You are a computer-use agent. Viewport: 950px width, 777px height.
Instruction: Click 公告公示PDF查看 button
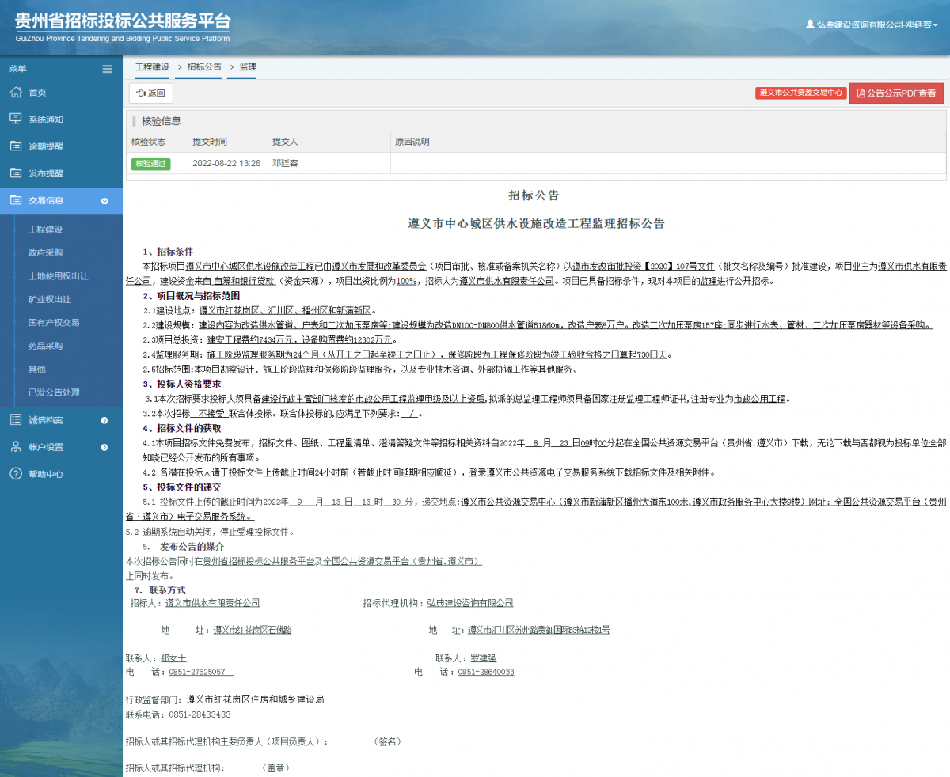coord(896,93)
